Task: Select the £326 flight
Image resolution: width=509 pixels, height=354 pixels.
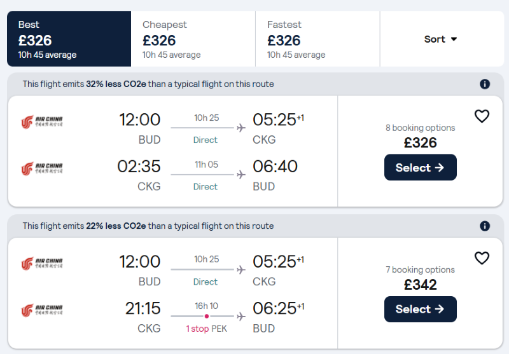Action: pos(420,168)
